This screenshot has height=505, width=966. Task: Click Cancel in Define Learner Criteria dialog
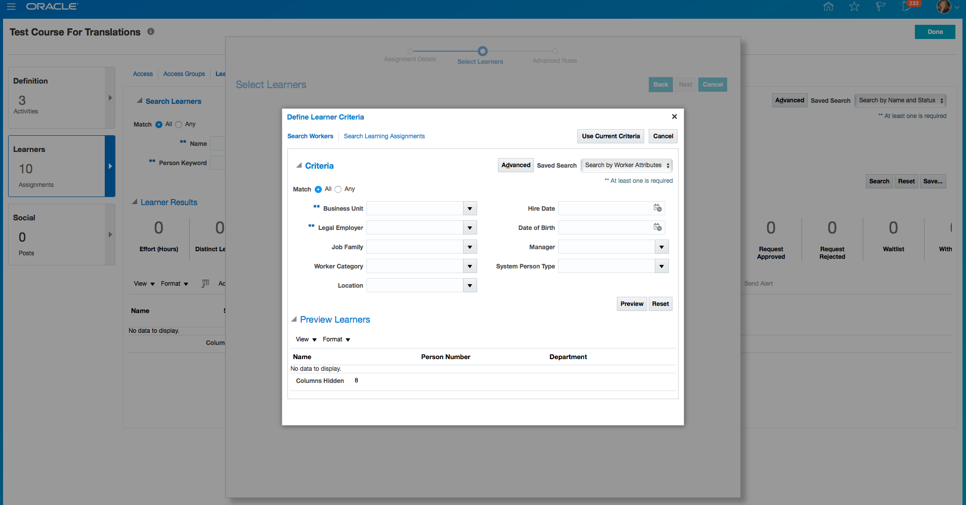tap(663, 136)
